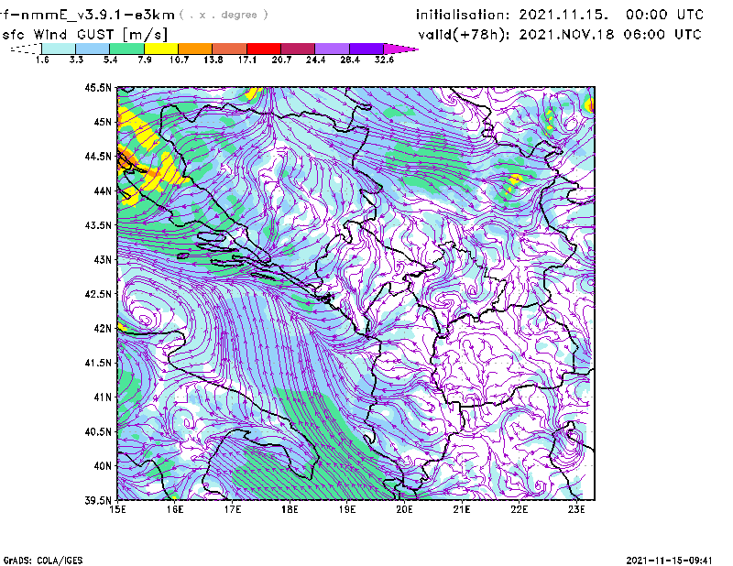Click the '15E' longitude label
733x566 pixels.
click(117, 509)
